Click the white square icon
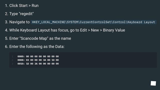 coord(153,83)
